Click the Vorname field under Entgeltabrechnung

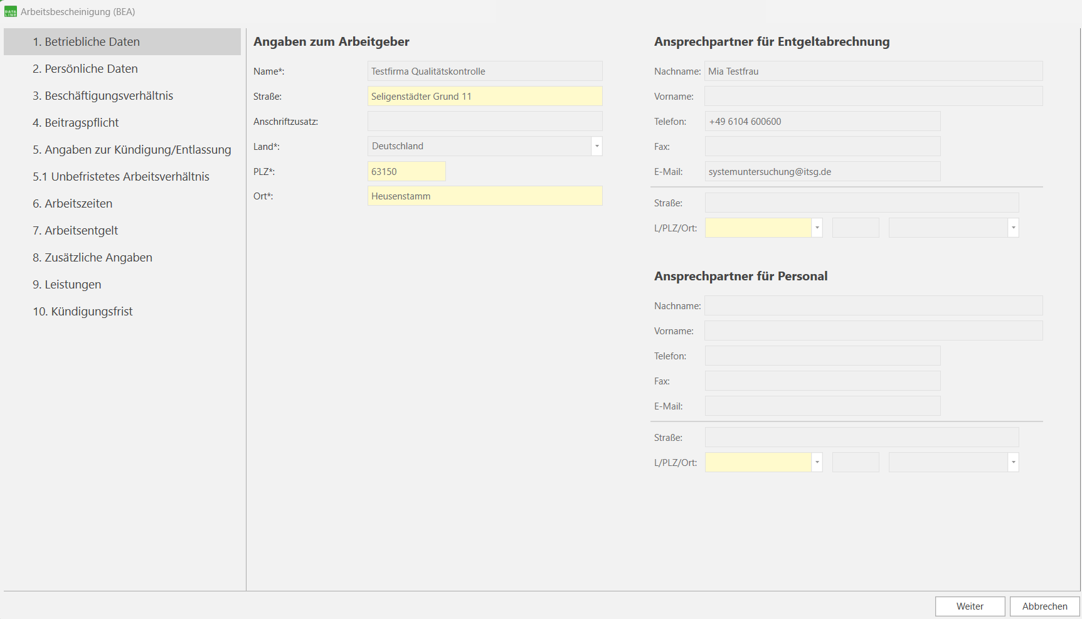point(873,96)
